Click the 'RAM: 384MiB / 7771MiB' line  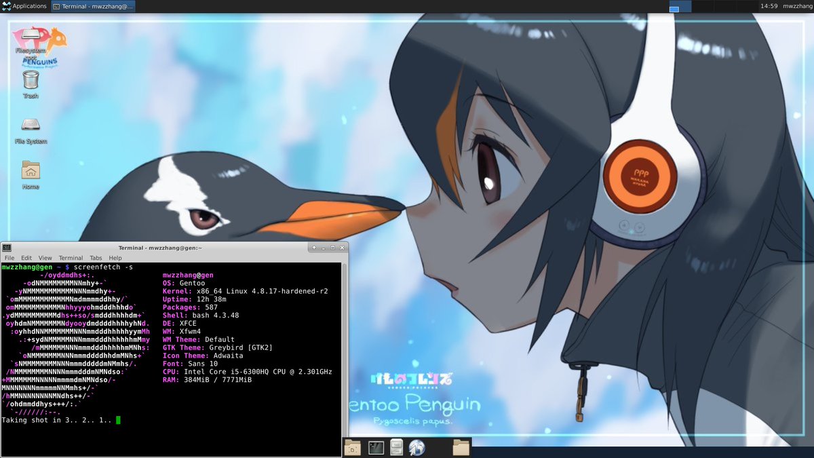tap(207, 380)
